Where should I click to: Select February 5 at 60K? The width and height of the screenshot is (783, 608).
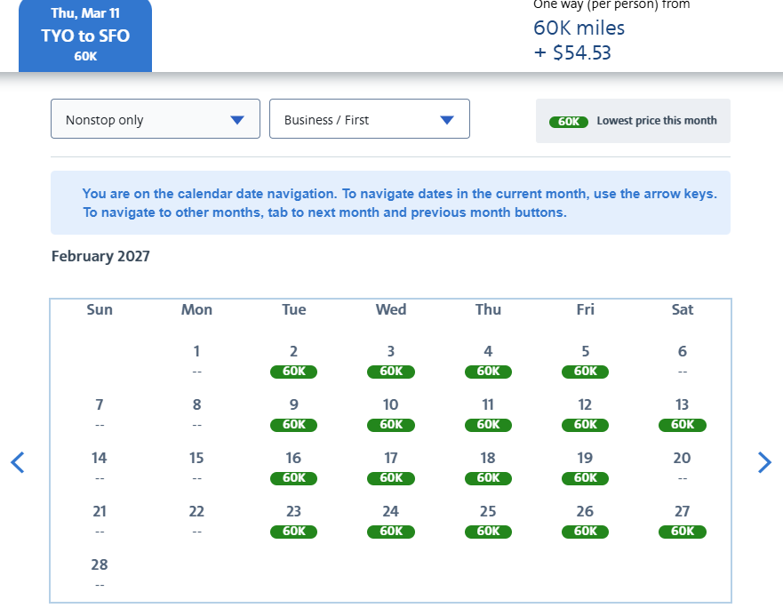pyautogui.click(x=586, y=361)
